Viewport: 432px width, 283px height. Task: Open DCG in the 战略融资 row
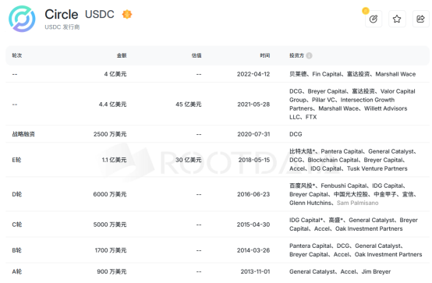[x=296, y=134]
